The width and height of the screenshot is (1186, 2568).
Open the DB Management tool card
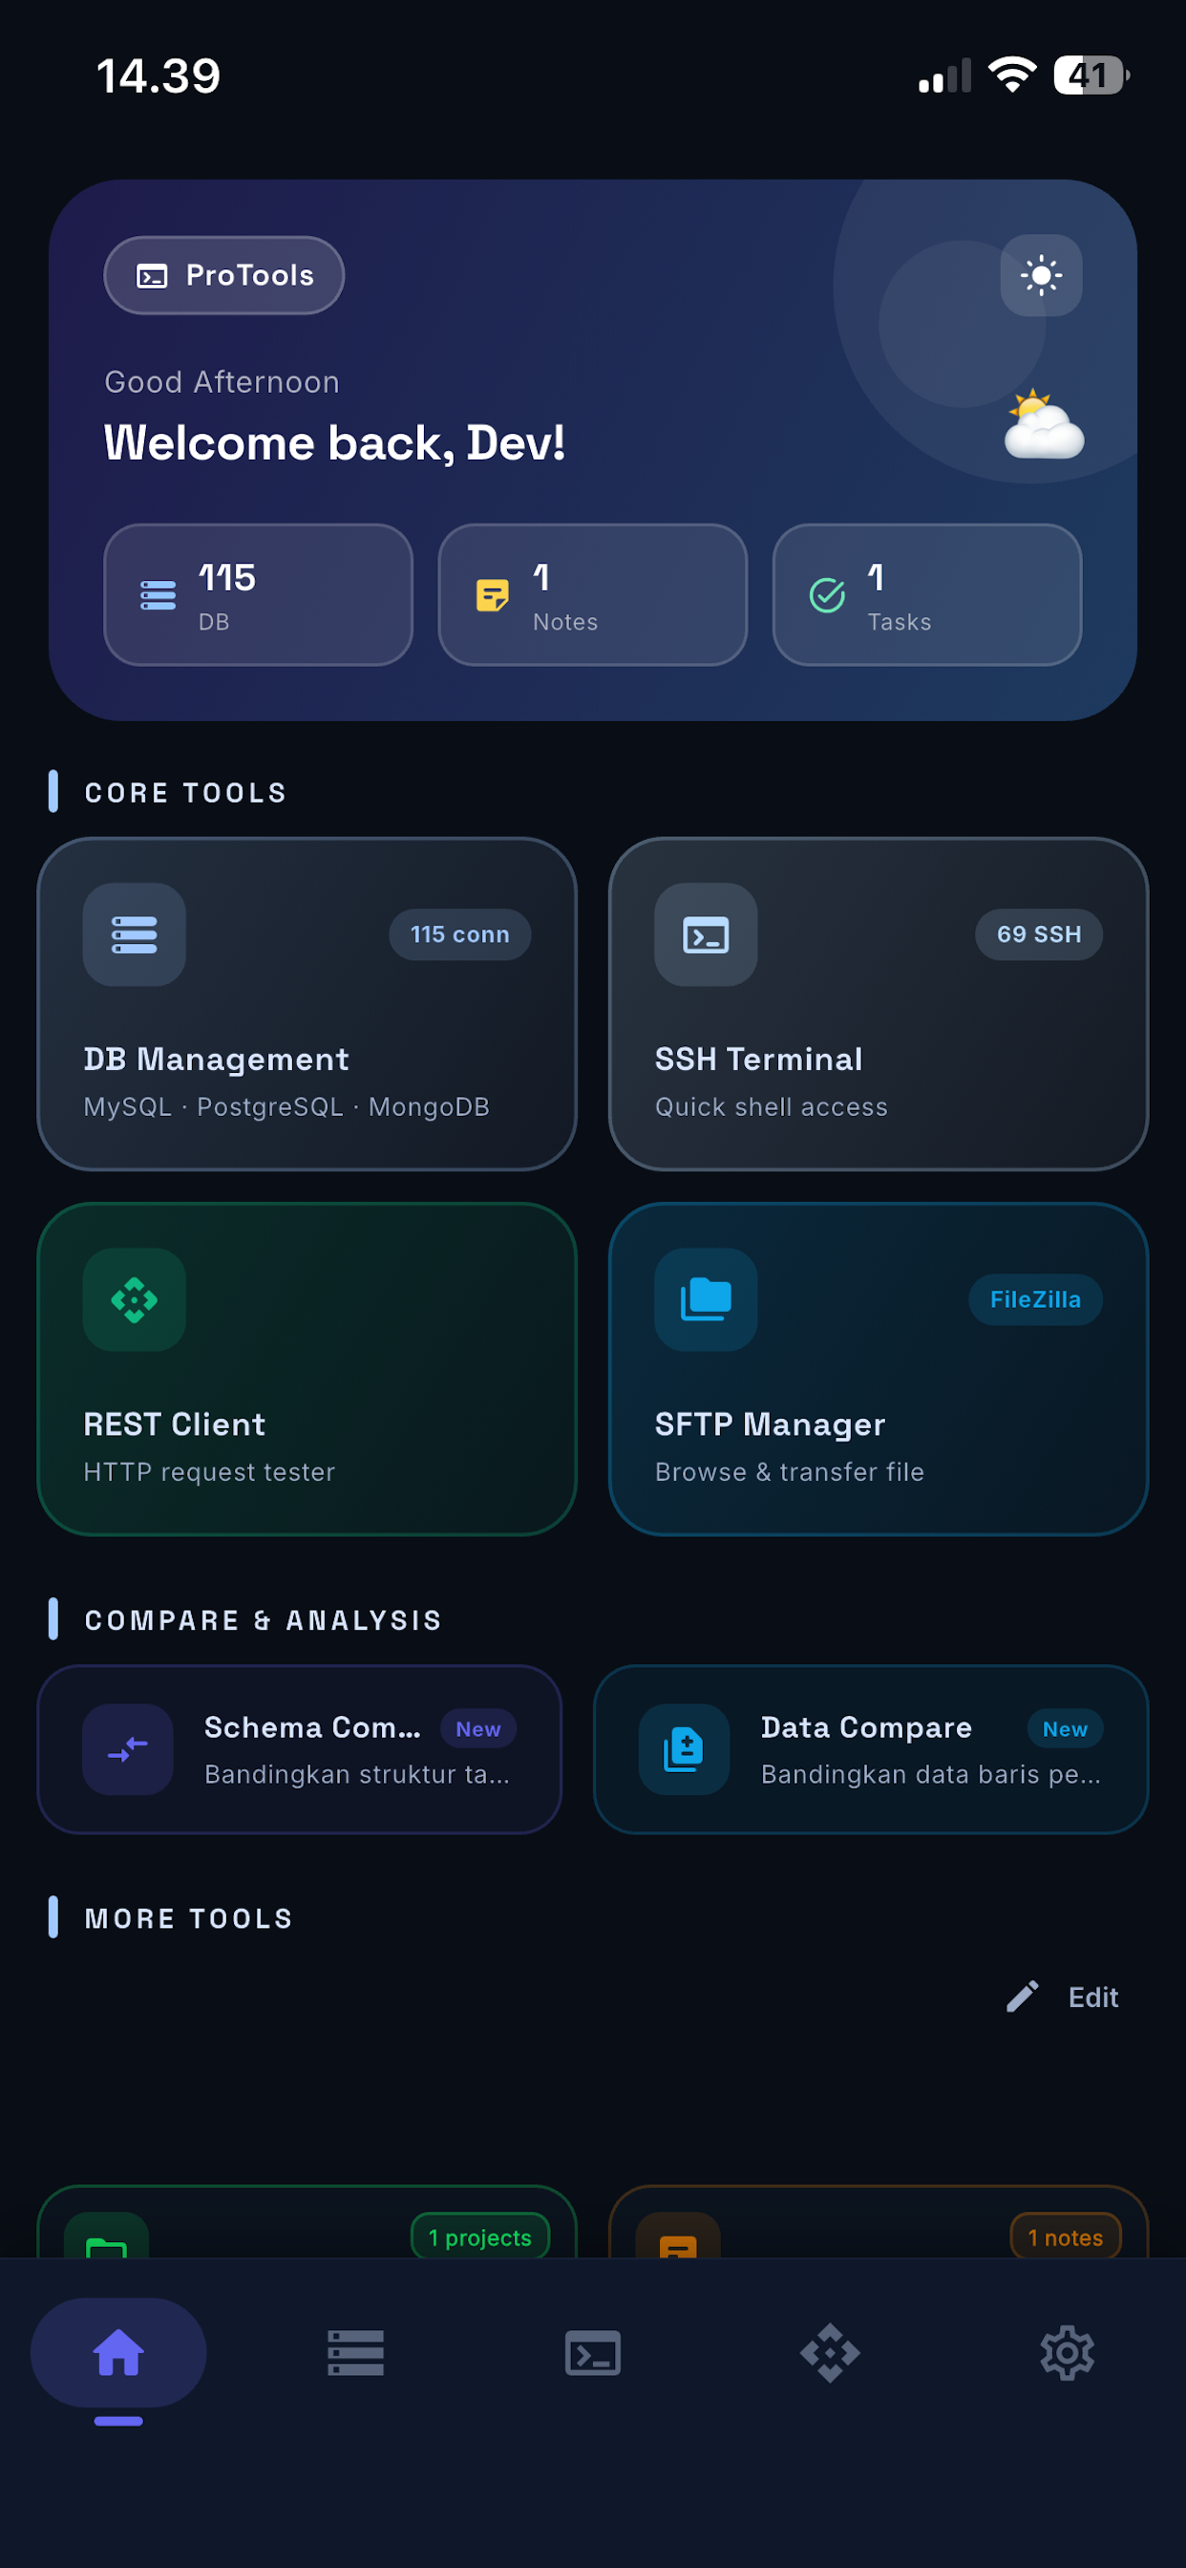point(307,1004)
